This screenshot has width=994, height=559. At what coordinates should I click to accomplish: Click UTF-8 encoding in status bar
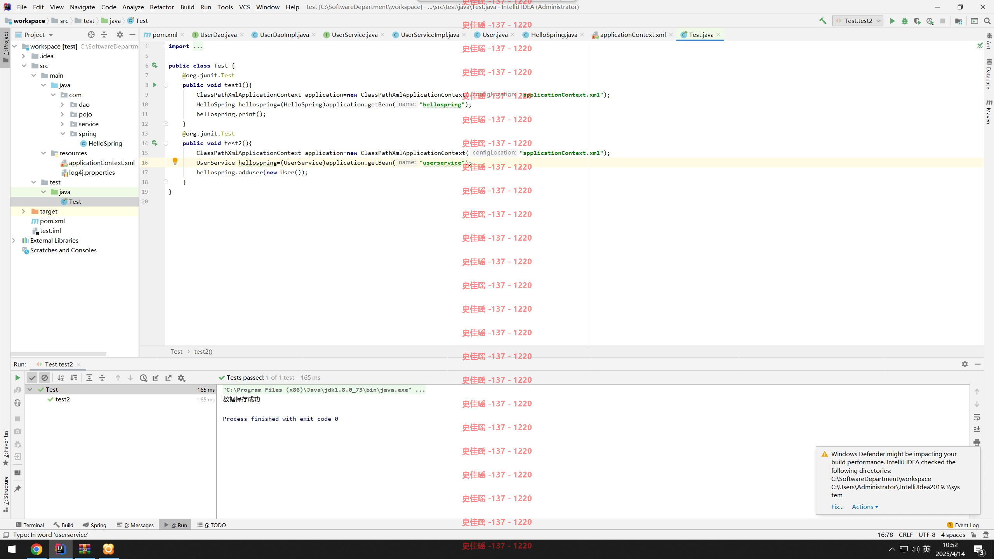[x=927, y=535]
